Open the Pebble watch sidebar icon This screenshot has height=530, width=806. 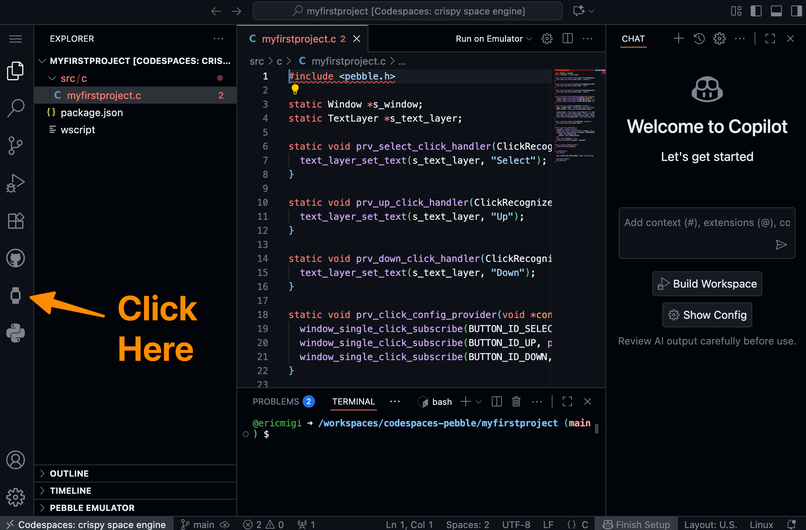[x=16, y=295]
